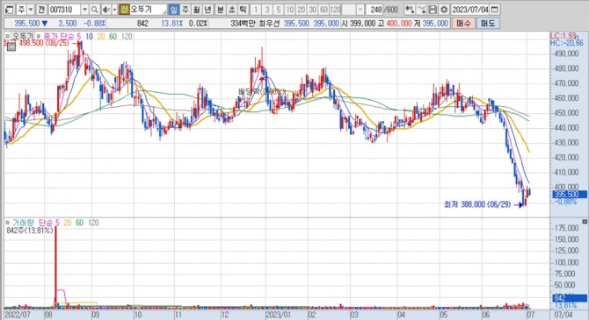Save chart with the floppy disk icon

(433, 10)
